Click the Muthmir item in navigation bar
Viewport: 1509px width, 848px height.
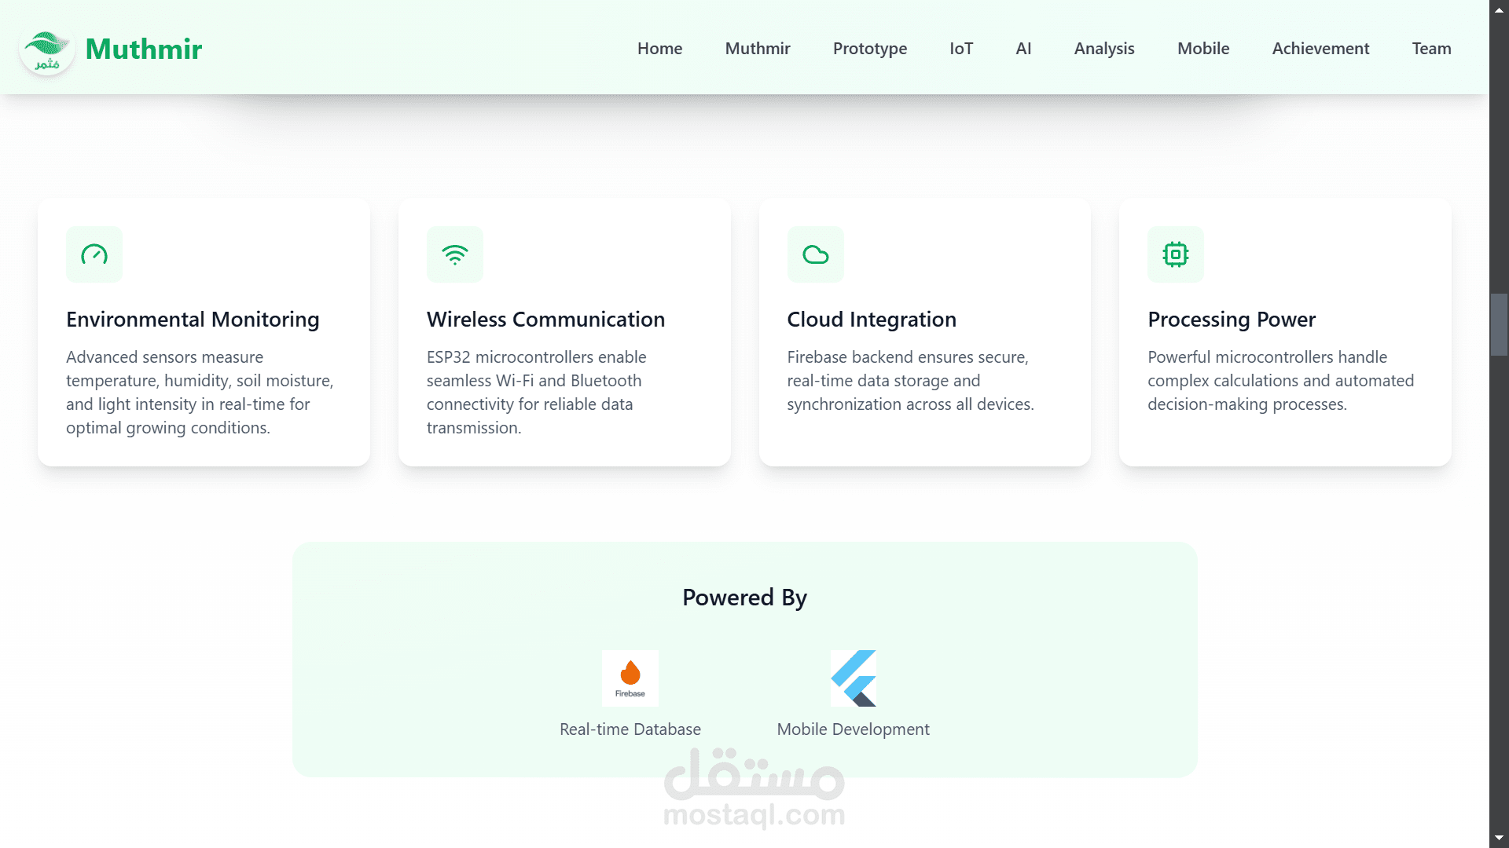(757, 49)
